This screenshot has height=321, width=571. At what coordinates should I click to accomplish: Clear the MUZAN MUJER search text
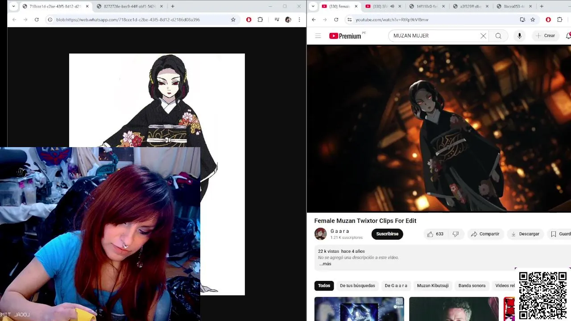point(483,36)
